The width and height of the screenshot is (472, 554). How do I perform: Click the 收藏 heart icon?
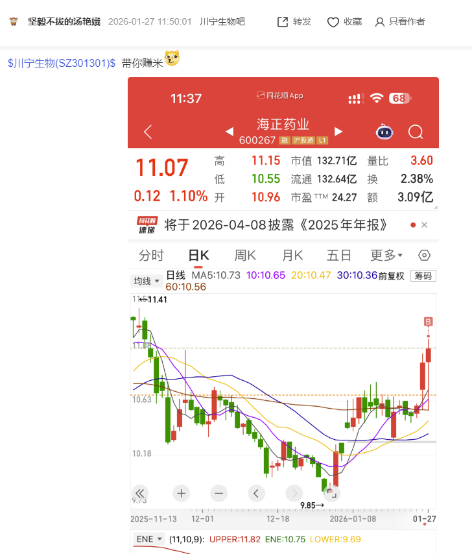pos(333,22)
